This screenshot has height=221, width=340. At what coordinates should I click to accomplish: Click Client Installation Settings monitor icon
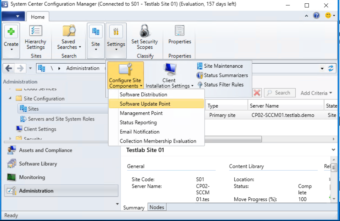point(170,69)
